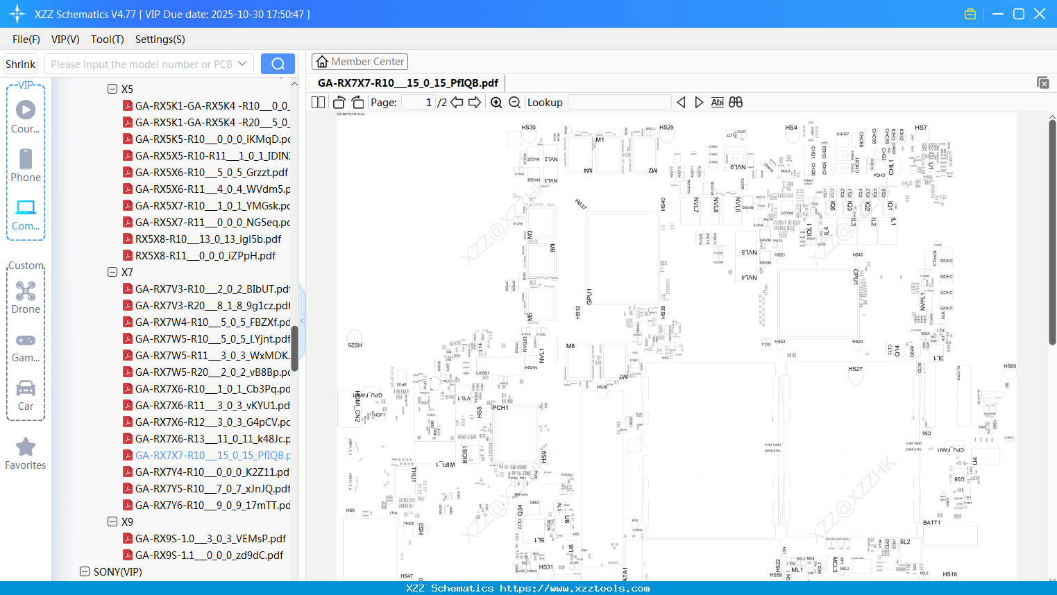Find next lookup match triangle

(699, 102)
